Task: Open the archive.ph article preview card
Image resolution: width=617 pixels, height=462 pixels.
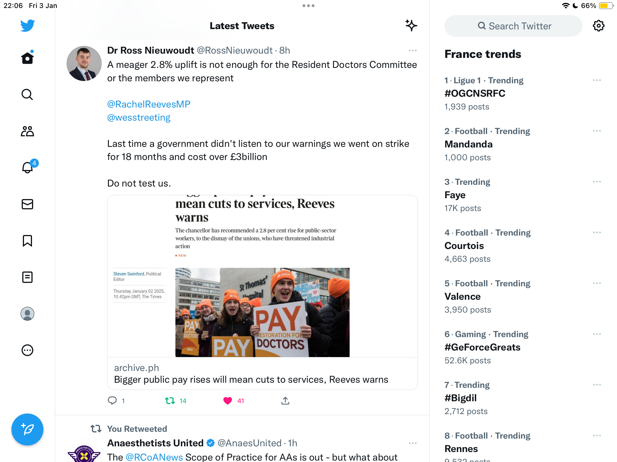Action: coord(263,292)
